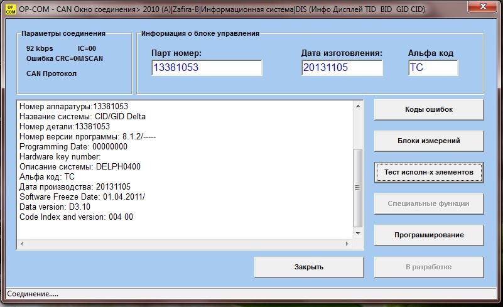Viewport: 503px width, 307px height.
Task: Select the line Code Index and version: 004 00
Action: click(77, 217)
